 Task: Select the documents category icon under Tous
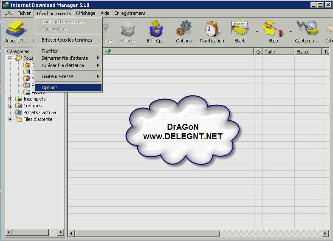[26, 71]
